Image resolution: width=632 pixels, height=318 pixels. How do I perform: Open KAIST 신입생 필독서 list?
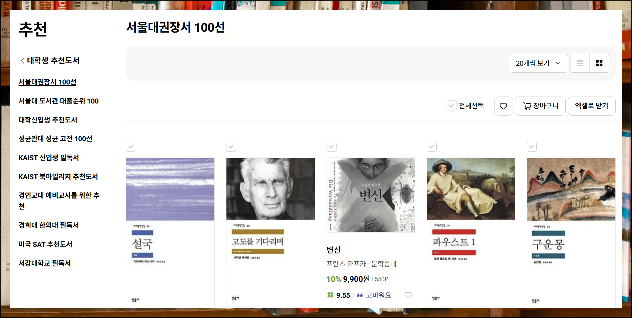[x=49, y=158]
